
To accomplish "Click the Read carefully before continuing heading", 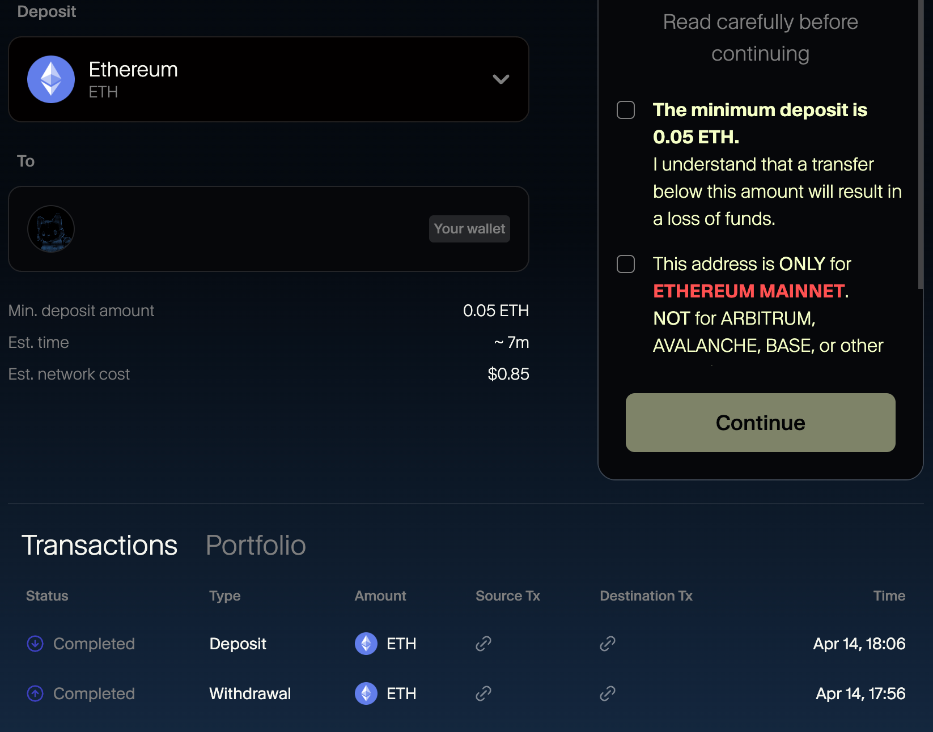I will coord(761,37).
